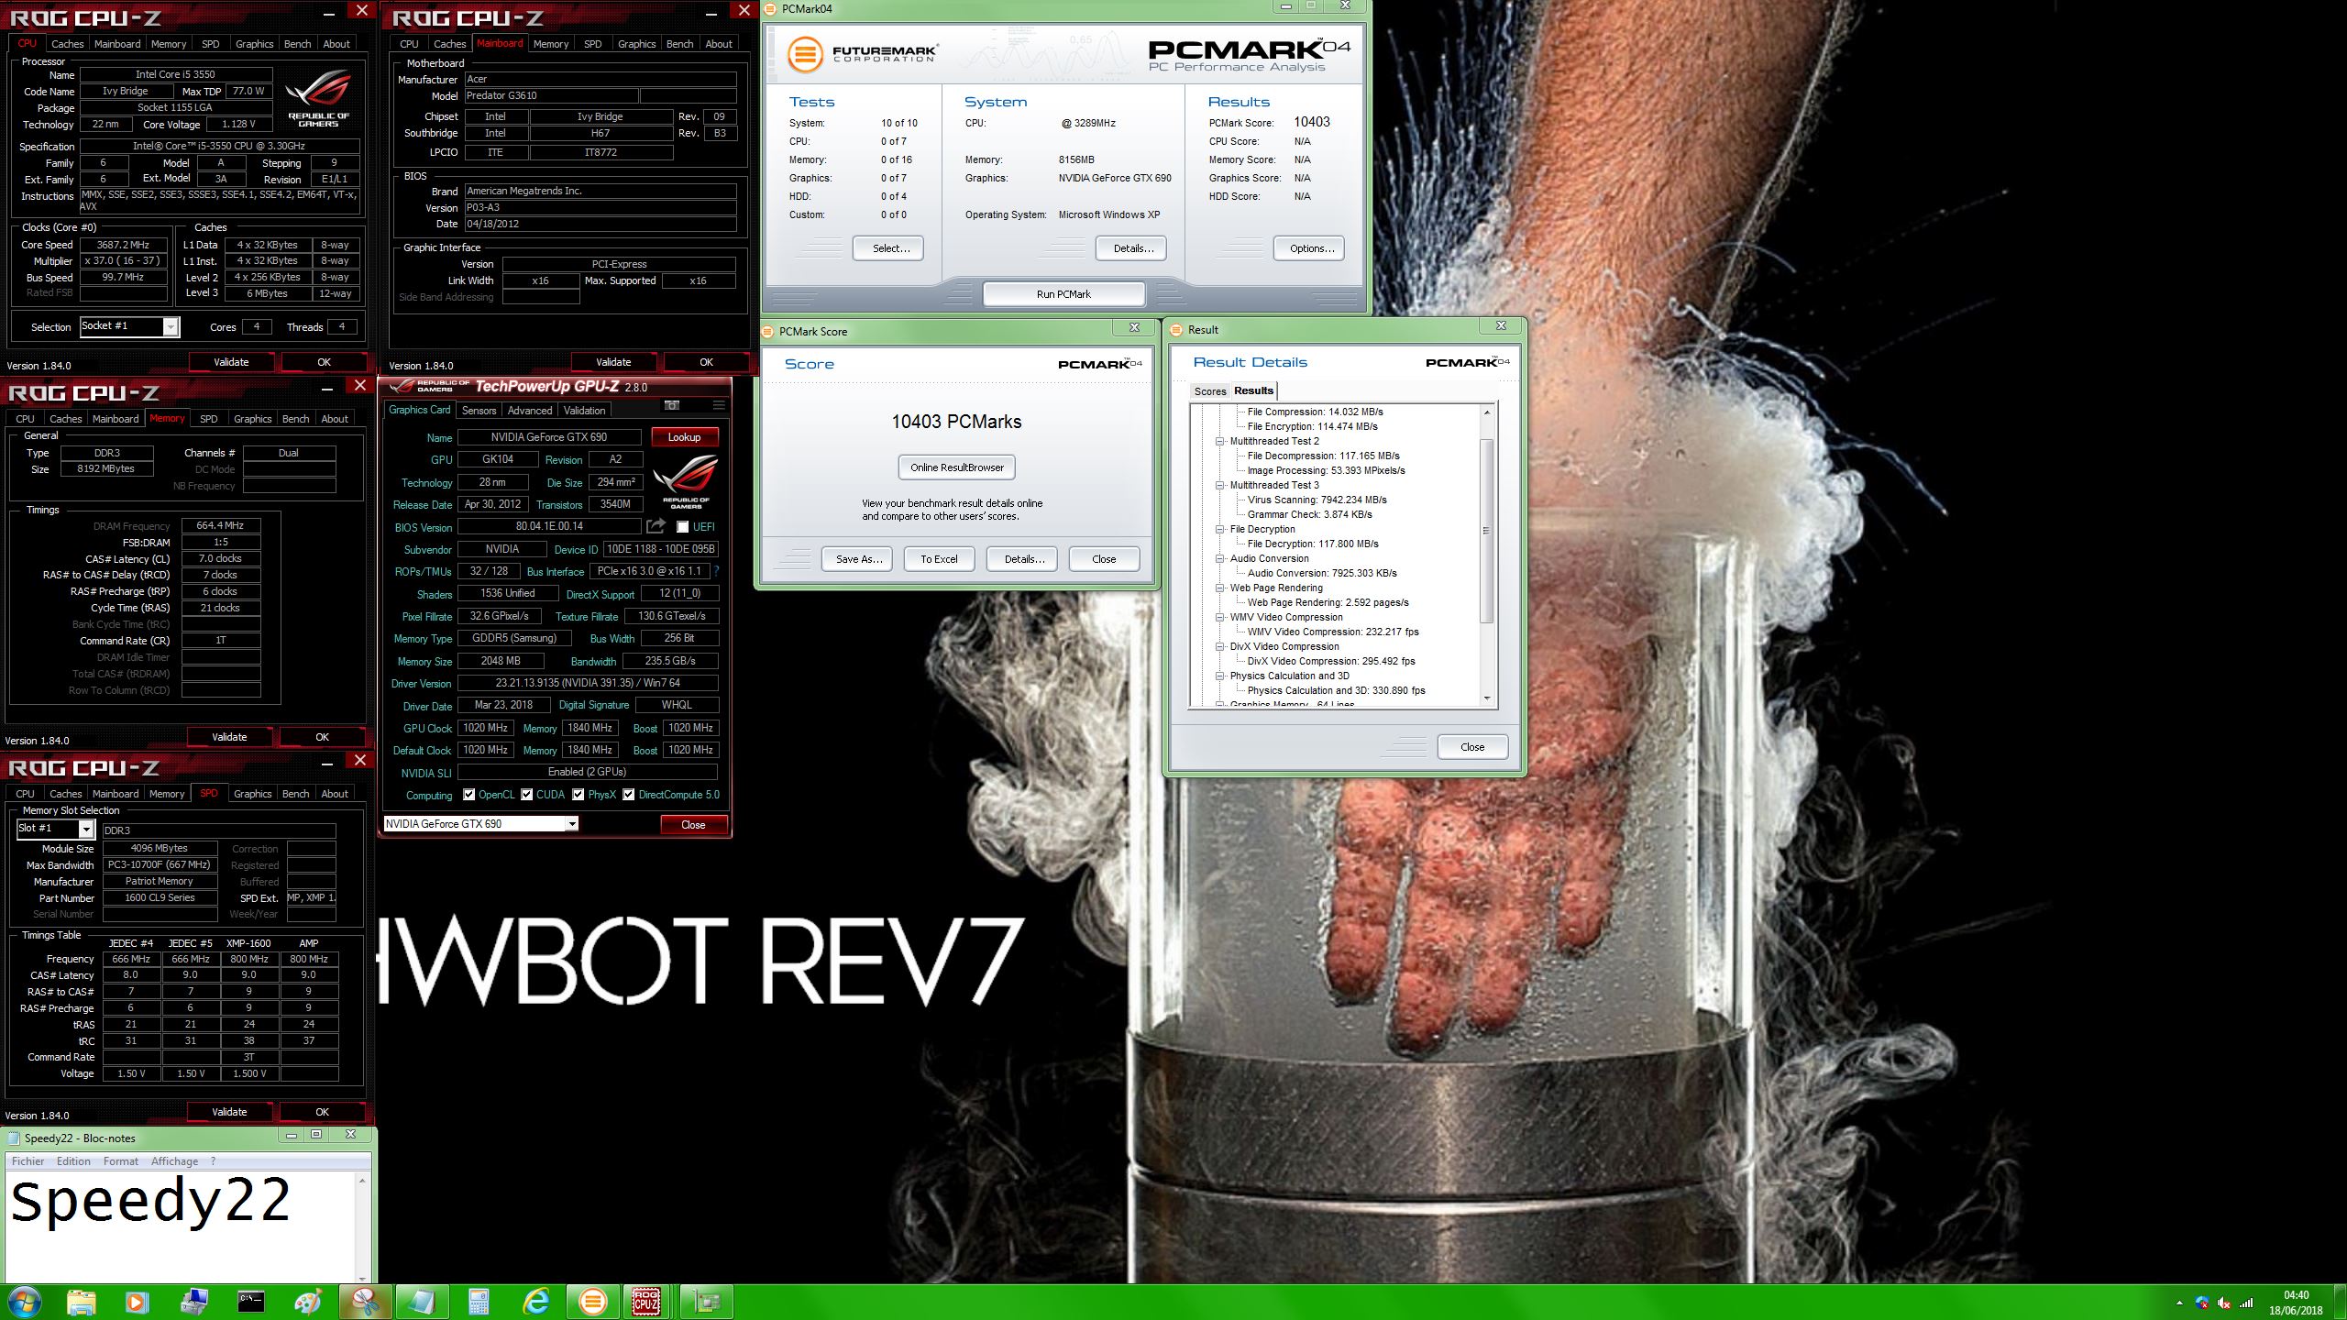The height and width of the screenshot is (1320, 2347).
Task: Click the Lookup button in GPU-Z
Action: [684, 437]
